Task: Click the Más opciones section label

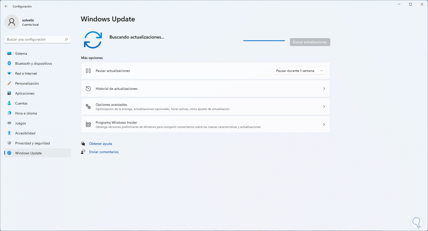Action: click(x=92, y=58)
